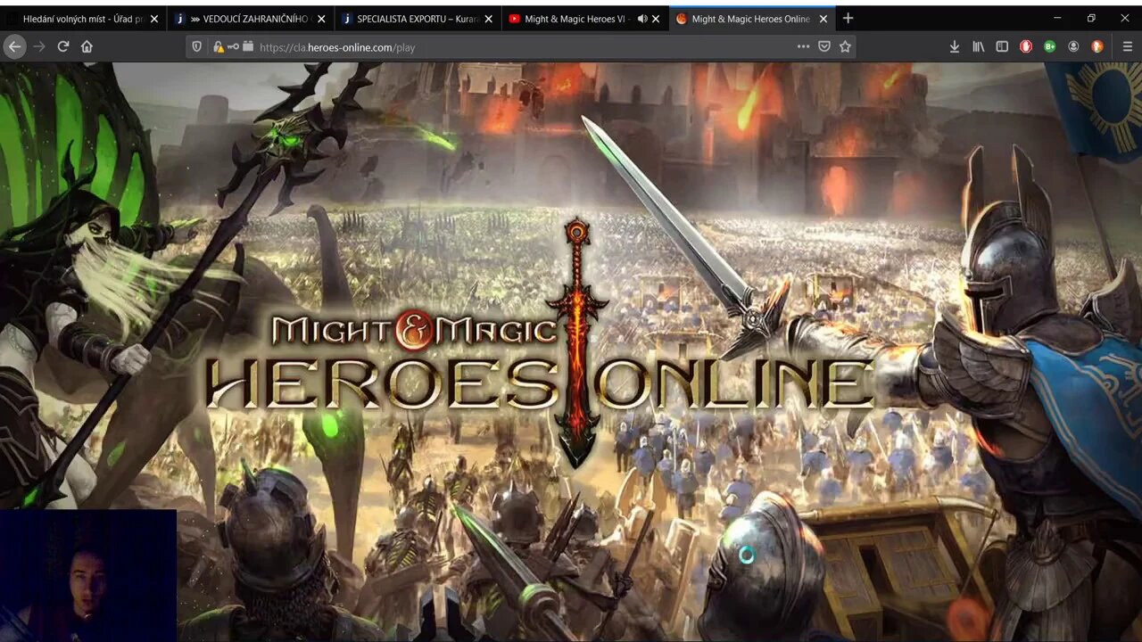Open the red stop-hand ad blocker extension
The height and width of the screenshot is (642, 1142).
[1026, 46]
